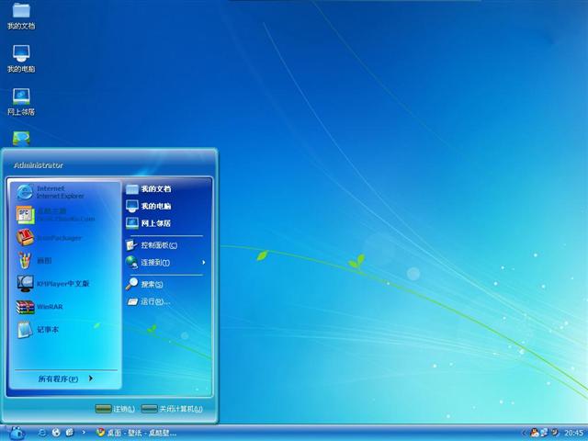Click the network connection tray icon
Screen dimensions: 588x441
click(544, 433)
